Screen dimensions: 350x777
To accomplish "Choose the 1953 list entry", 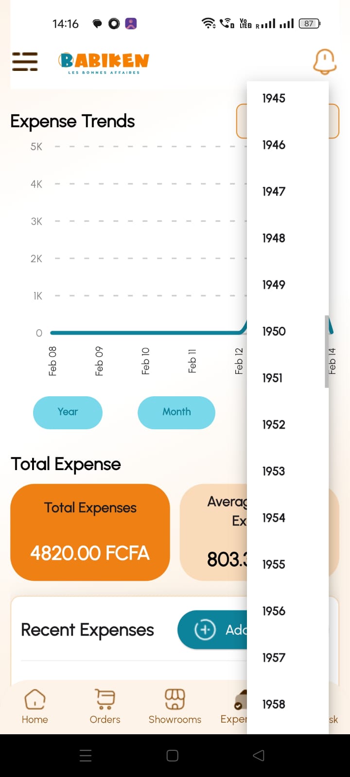I will pyautogui.click(x=274, y=472).
